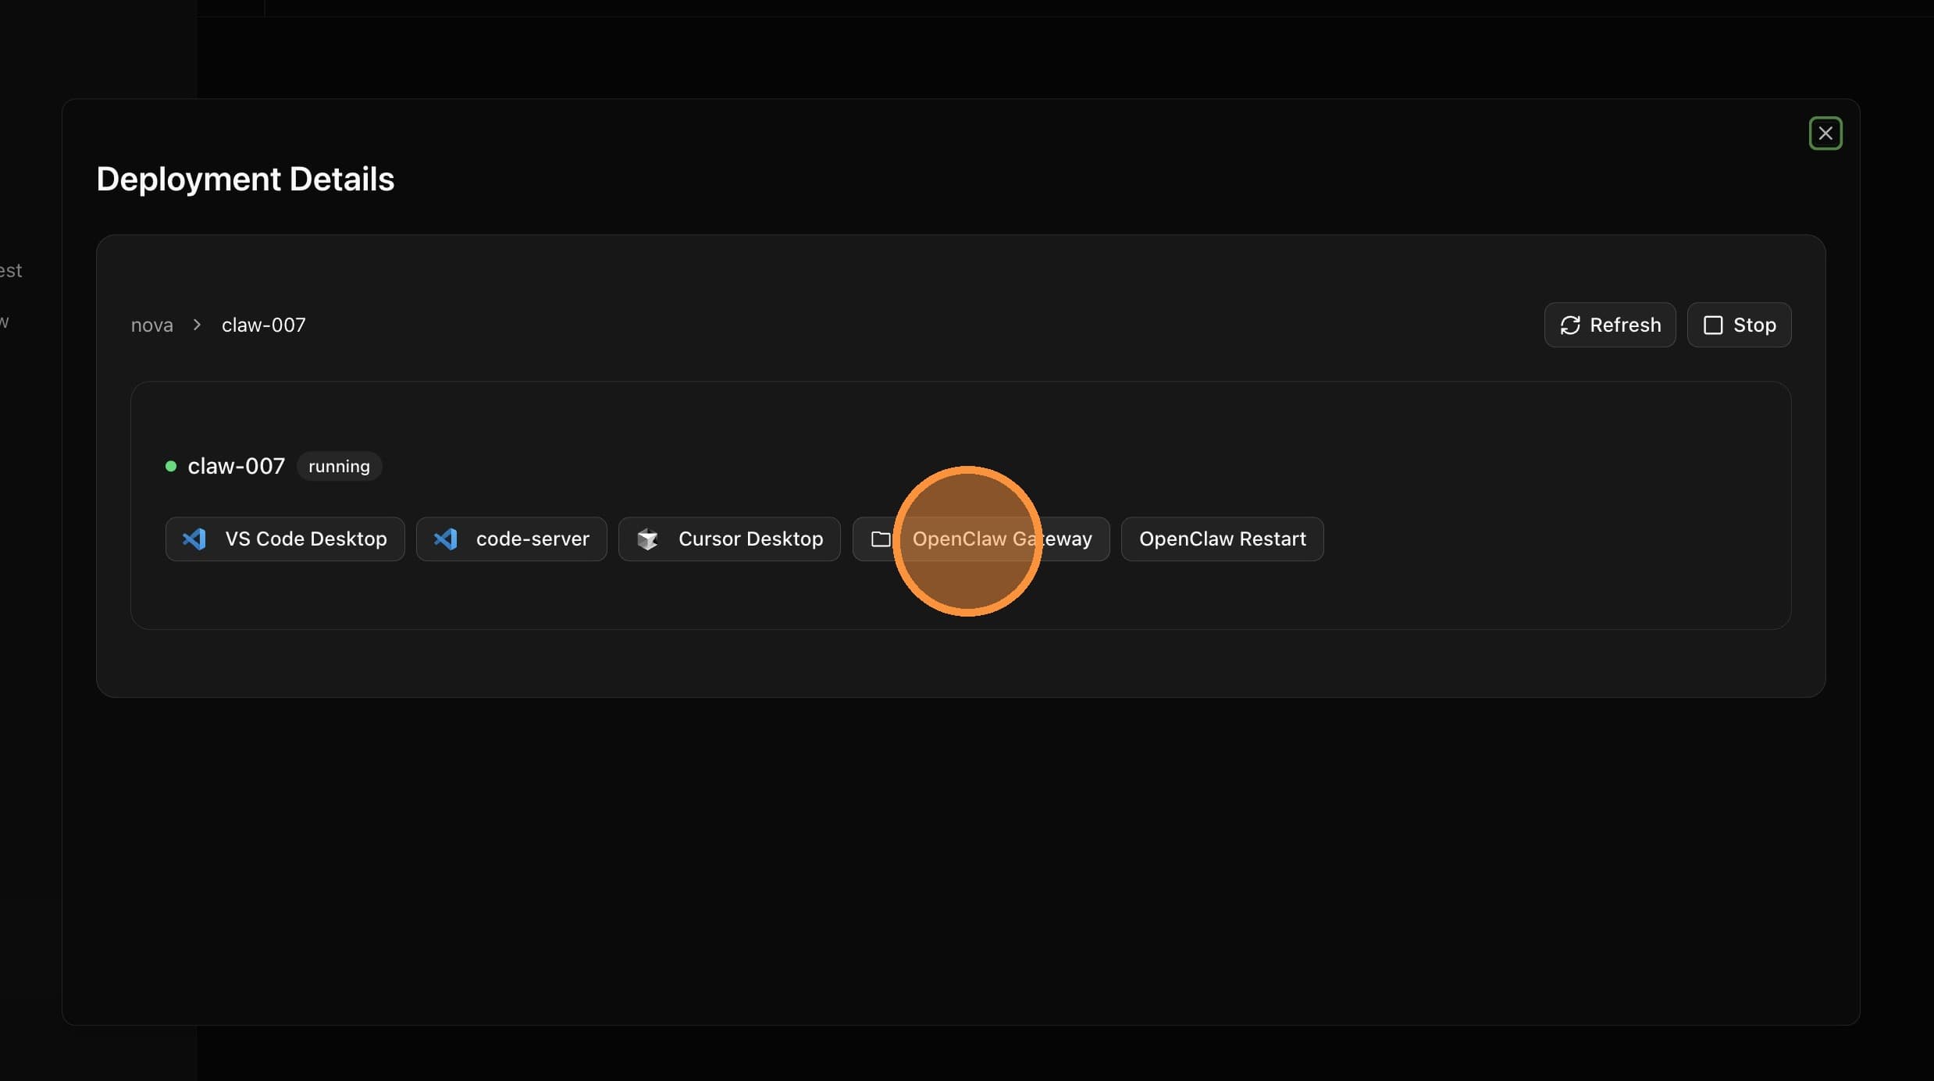
Task: Select the claw-007 workspace name heading
Action: (237, 467)
